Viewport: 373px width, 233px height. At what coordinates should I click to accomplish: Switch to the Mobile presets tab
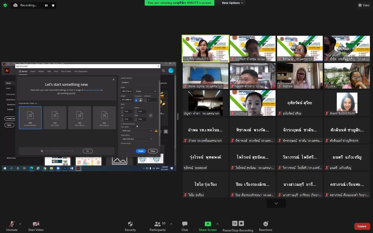41,72
